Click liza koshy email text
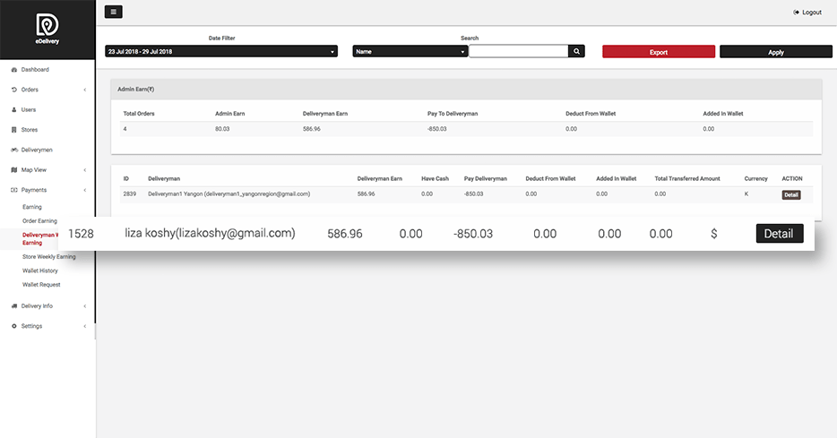Image resolution: width=837 pixels, height=438 pixels. click(210, 233)
